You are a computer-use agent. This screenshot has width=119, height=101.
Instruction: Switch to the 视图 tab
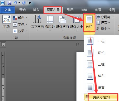[x=112, y=10]
